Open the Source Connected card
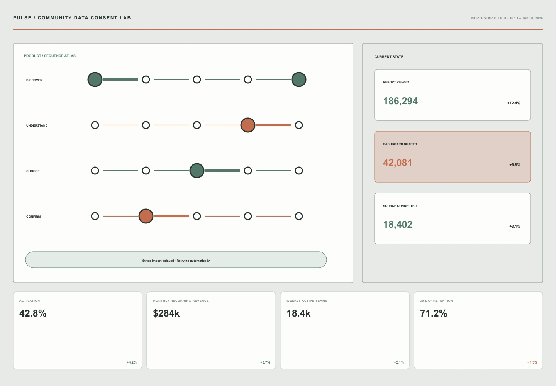 pyautogui.click(x=453, y=218)
